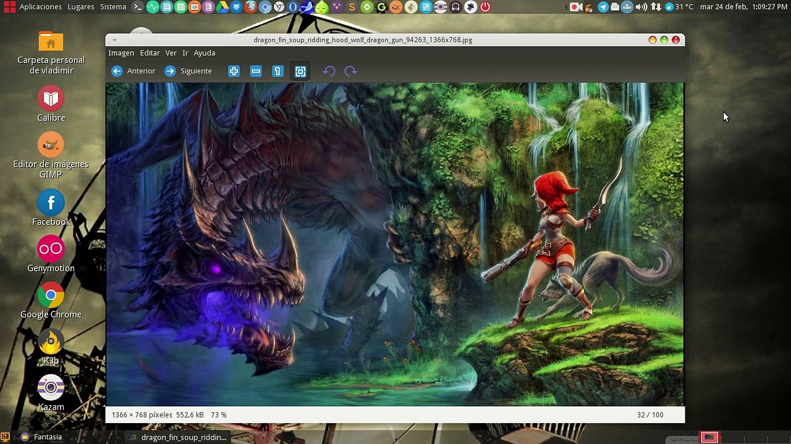Show image at normal size

[x=277, y=72]
